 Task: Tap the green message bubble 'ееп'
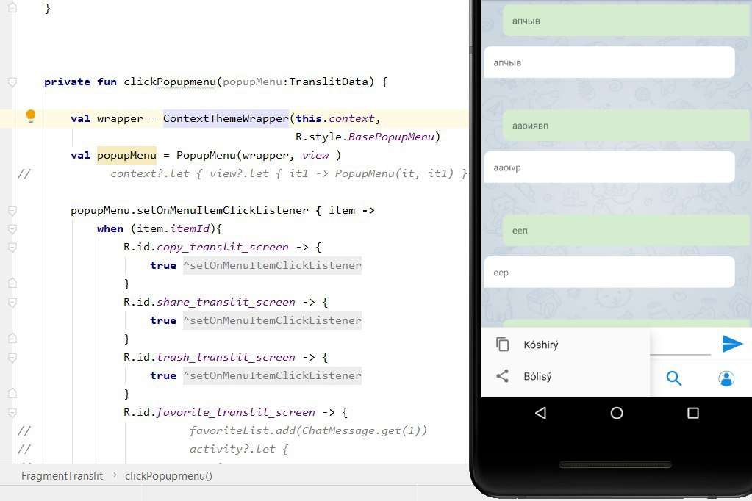pos(626,231)
